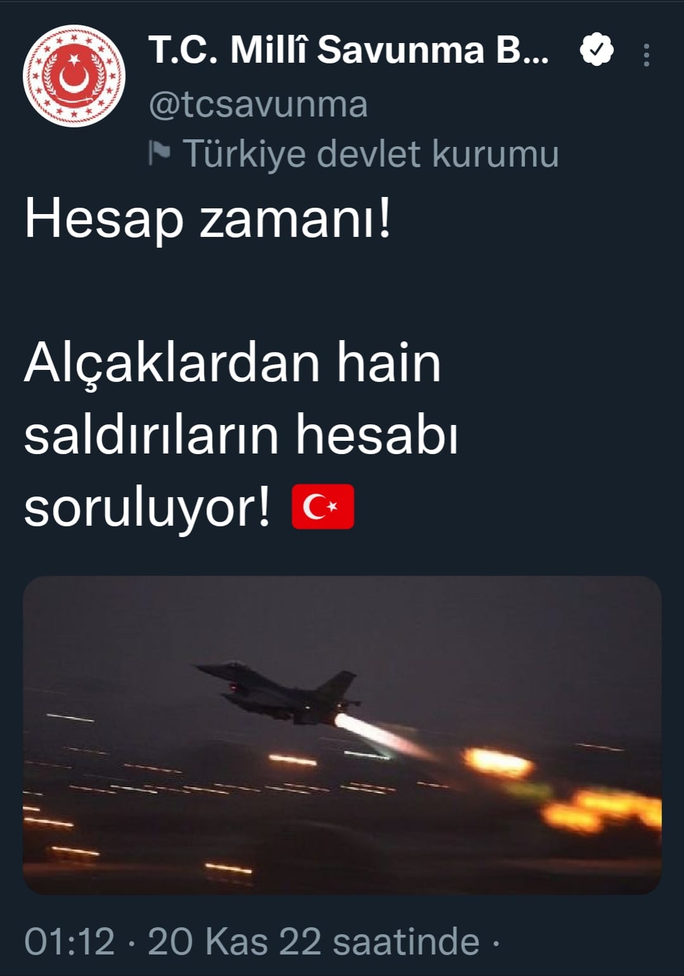Click the gray government flag icon
The image size is (684, 976).
tap(160, 153)
